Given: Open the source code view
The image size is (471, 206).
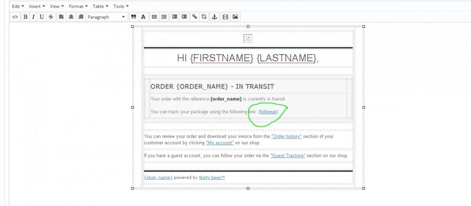Looking at the screenshot, I should [x=15, y=17].
